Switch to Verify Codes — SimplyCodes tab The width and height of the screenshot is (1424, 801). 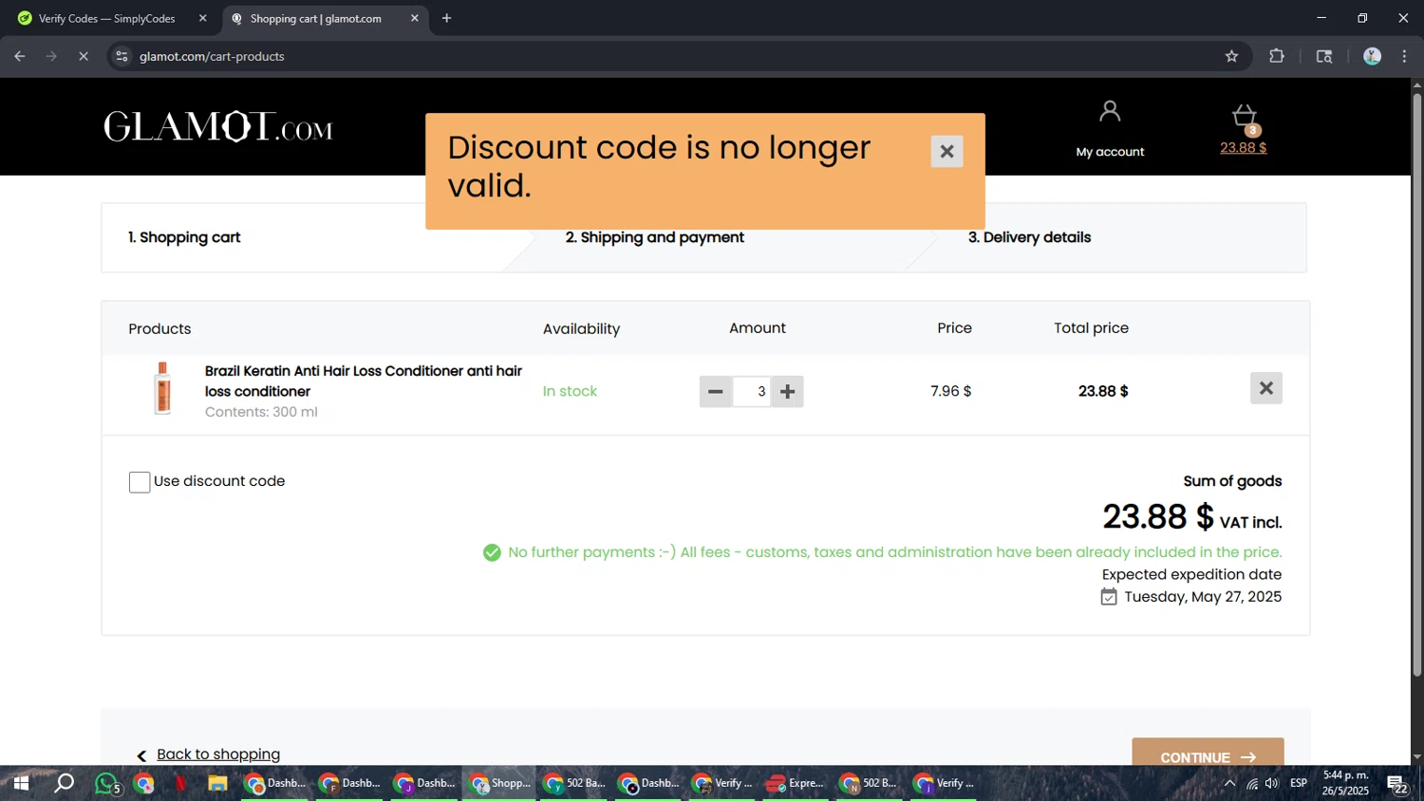(x=106, y=18)
